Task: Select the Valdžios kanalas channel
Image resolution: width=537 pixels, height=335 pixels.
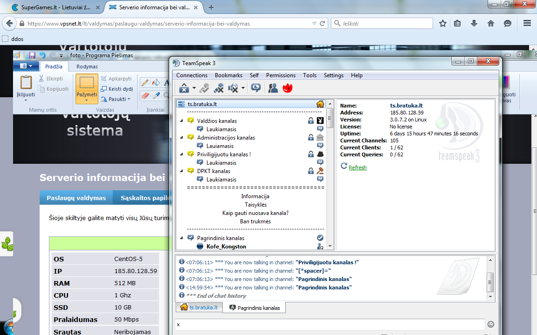Action: click(x=217, y=121)
